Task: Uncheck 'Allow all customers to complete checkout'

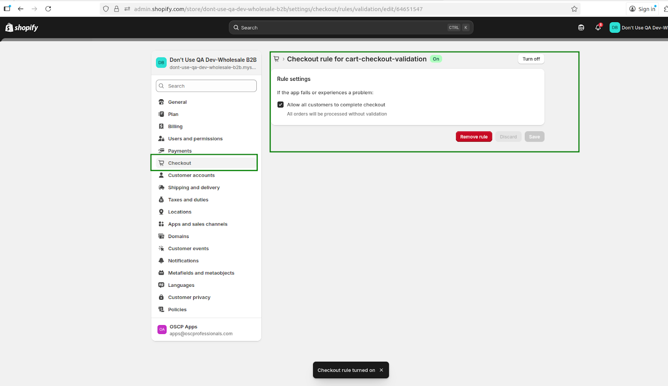Action: click(x=281, y=105)
